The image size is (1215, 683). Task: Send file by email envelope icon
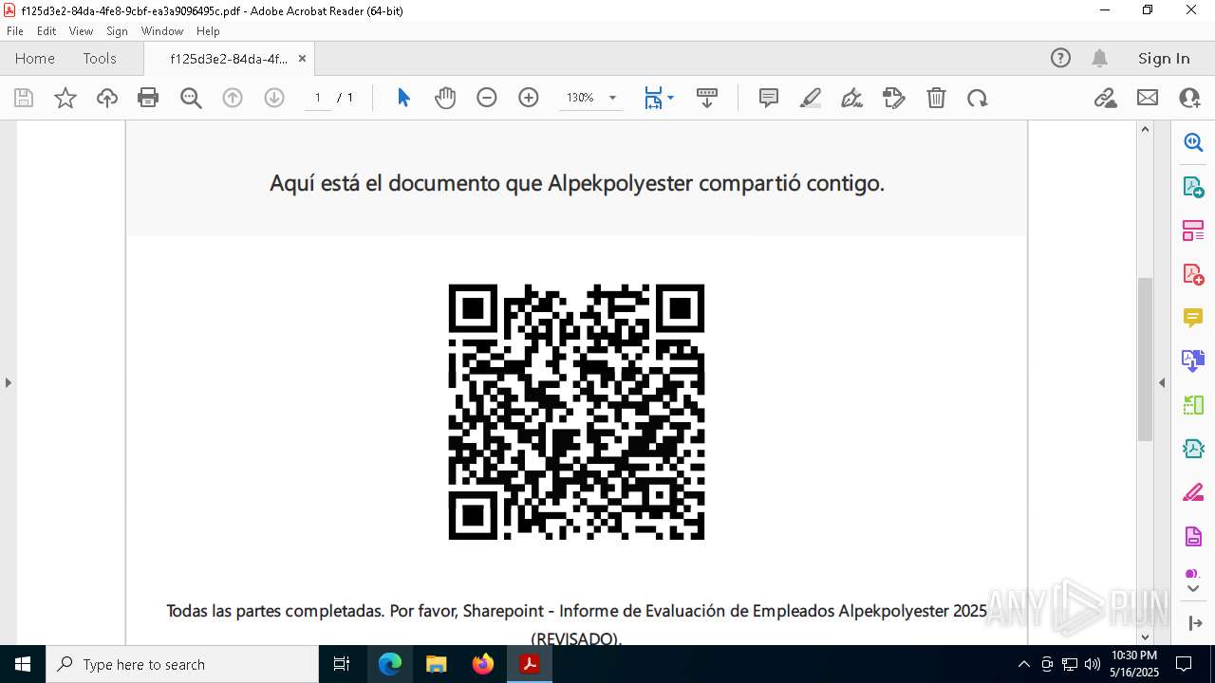click(1148, 98)
